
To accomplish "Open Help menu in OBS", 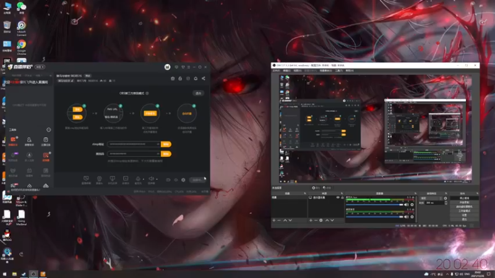I will 350,70.
